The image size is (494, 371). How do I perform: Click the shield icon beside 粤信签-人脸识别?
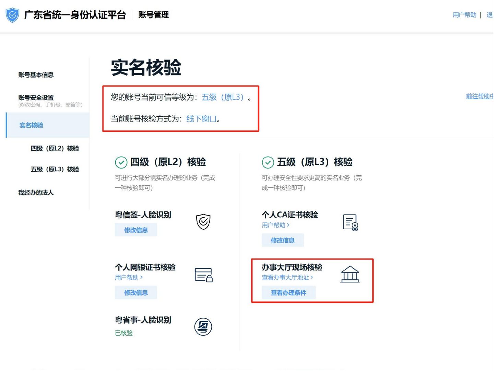point(203,222)
